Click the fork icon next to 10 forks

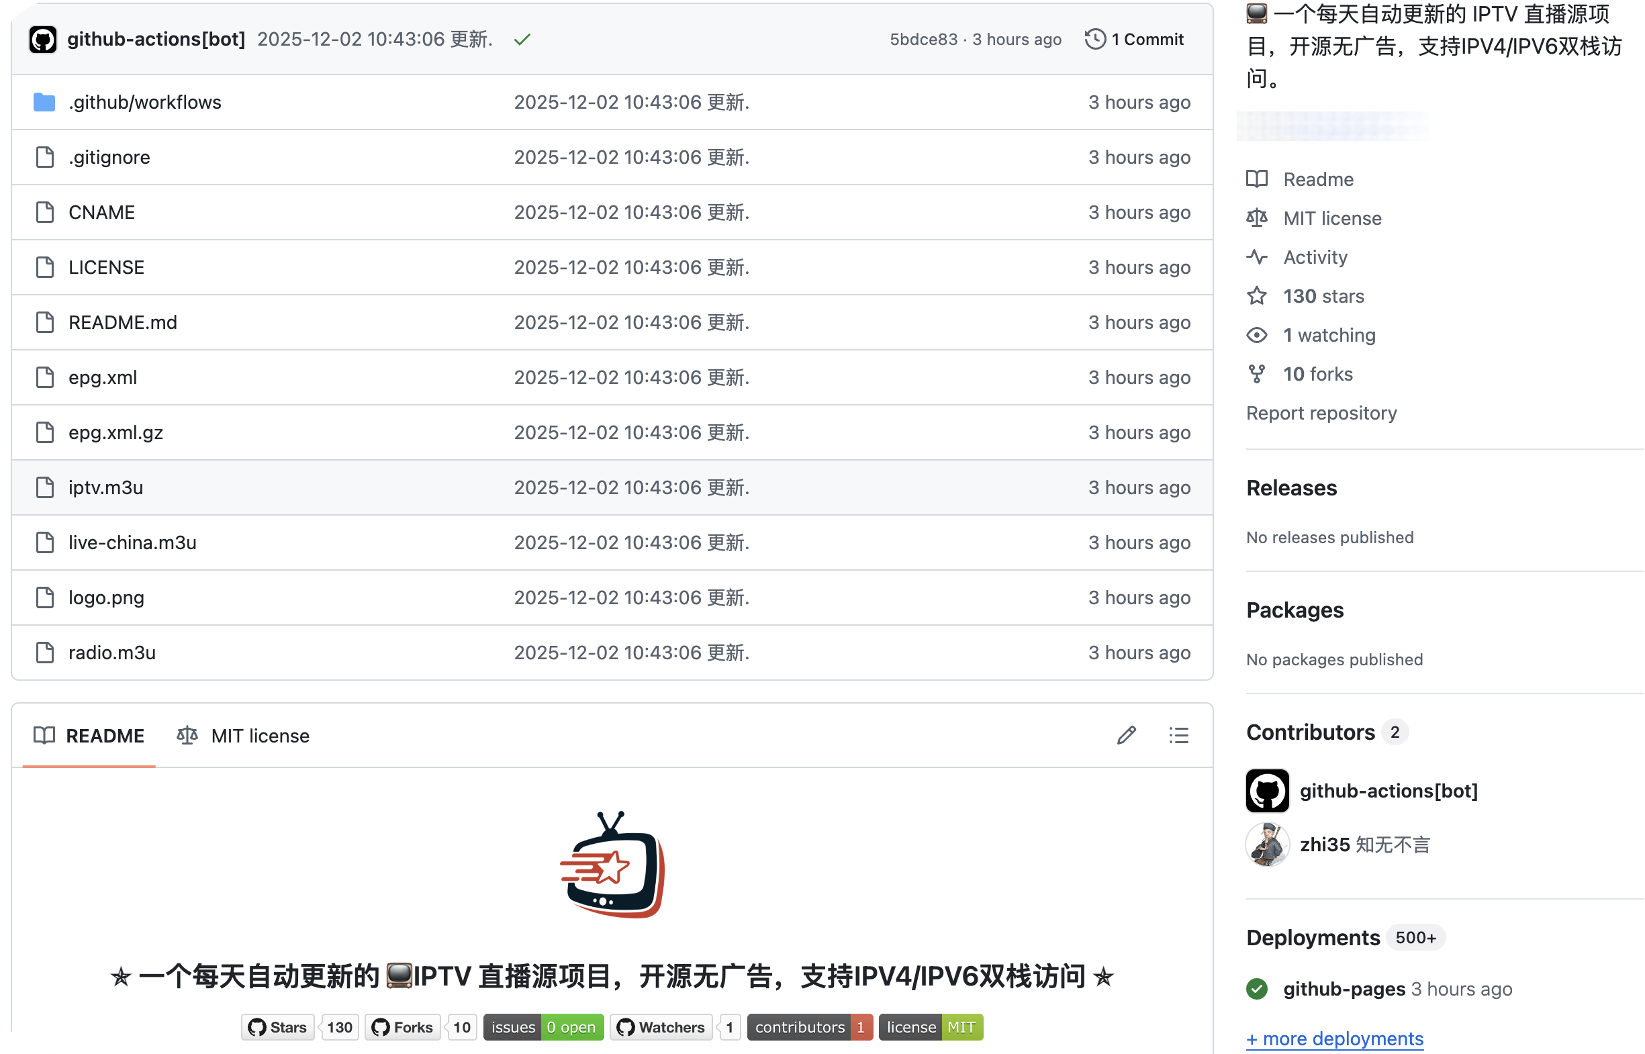click(1257, 374)
